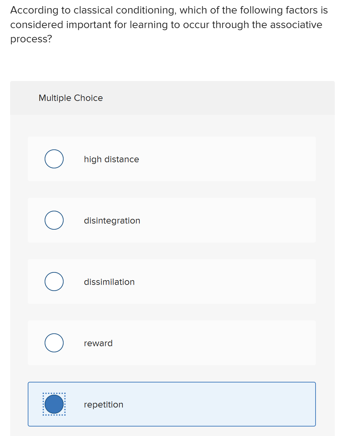346x436 pixels.
Task: Select the 'dissimilation' radio button
Action: pyautogui.click(x=54, y=282)
